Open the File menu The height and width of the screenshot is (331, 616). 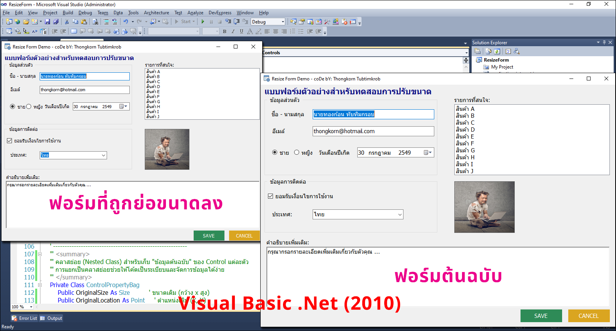[6, 13]
